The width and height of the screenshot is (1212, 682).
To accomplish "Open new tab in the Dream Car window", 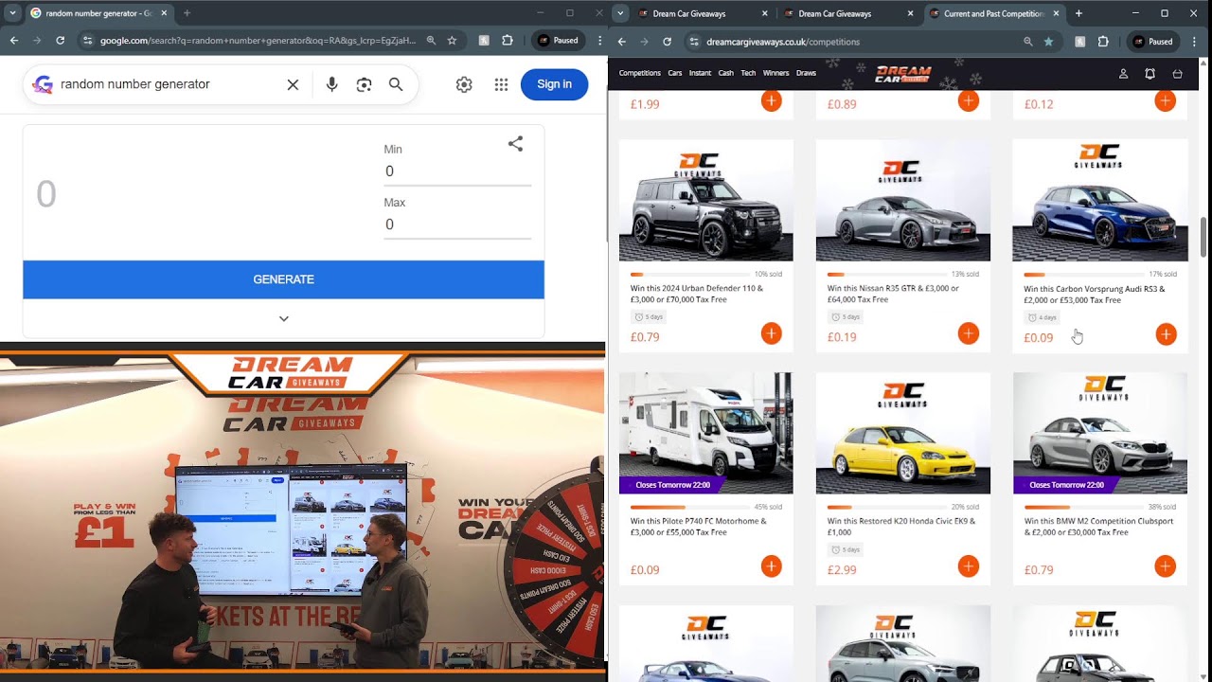I will click(1078, 13).
